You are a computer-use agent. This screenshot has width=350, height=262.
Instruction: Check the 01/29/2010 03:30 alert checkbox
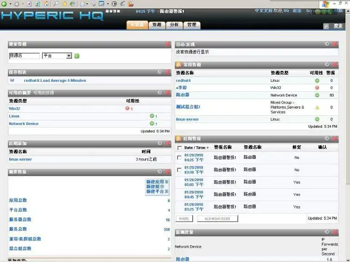pos(179,170)
